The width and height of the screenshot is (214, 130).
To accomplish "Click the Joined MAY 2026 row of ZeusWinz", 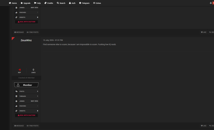I will click(26, 101).
